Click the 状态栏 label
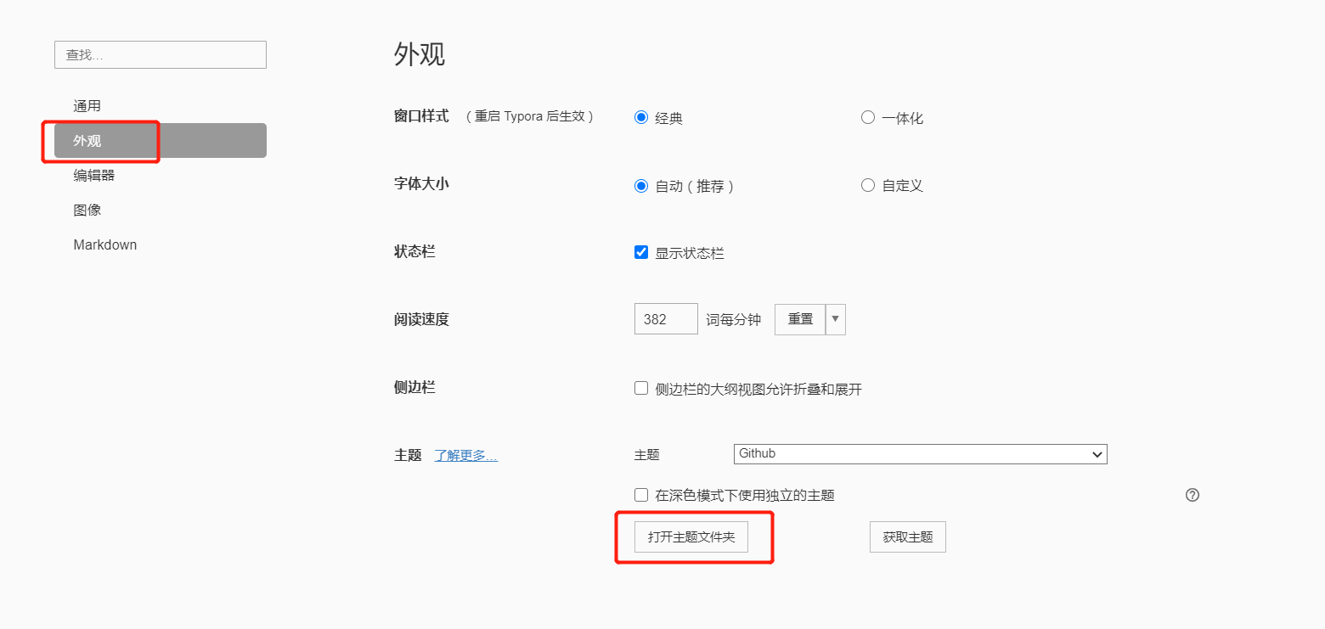The image size is (1325, 629). click(x=414, y=251)
